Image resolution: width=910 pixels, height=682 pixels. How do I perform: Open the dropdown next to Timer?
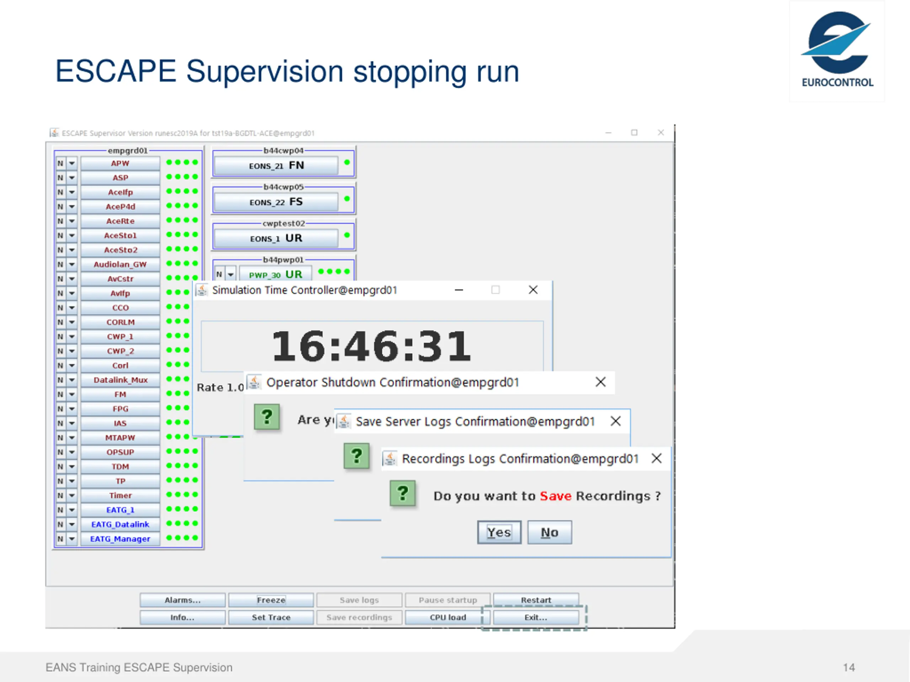[72, 496]
